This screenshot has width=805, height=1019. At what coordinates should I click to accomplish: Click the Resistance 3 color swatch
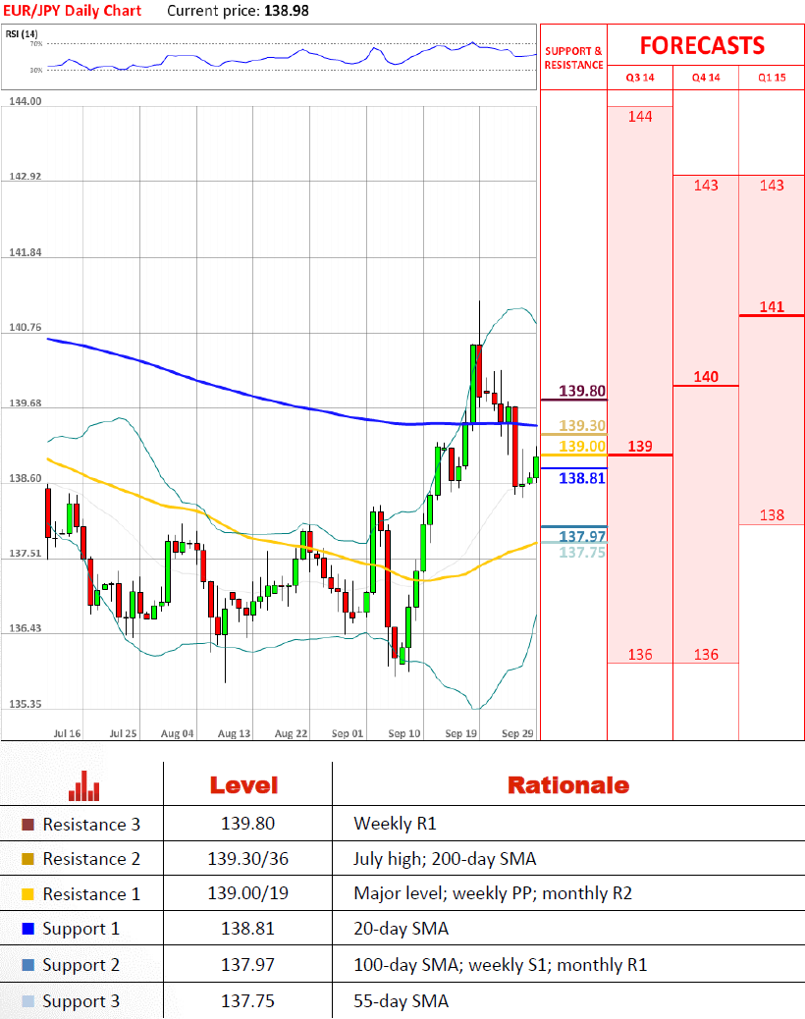pos(27,825)
